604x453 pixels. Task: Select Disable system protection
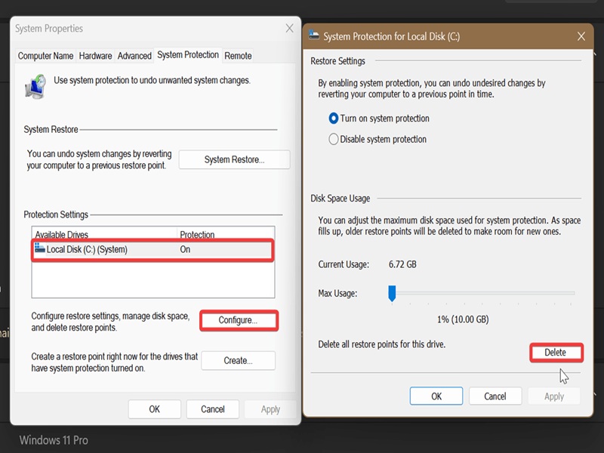(333, 139)
